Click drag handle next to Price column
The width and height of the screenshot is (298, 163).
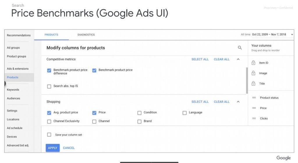point(254,108)
